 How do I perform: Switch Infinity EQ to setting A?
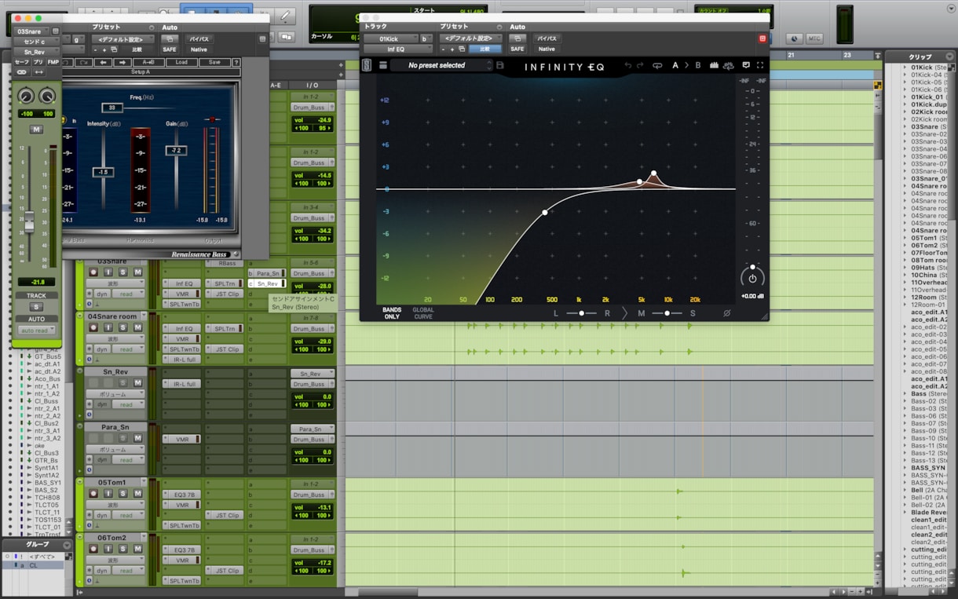pos(675,66)
